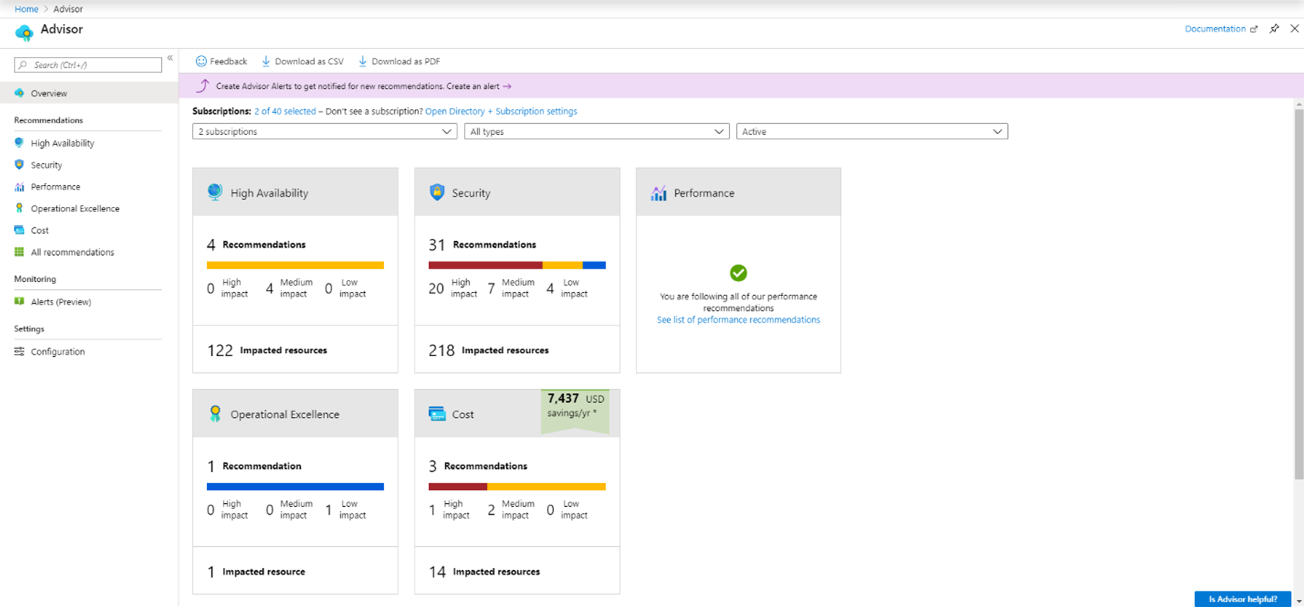Image resolution: width=1304 pixels, height=607 pixels.
Task: Click the chart icon on Performance card
Action: 658,193
